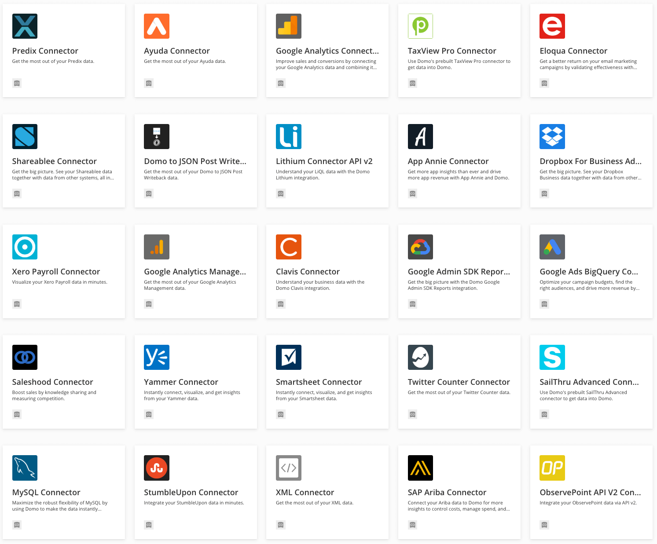The image size is (657, 544).
Task: Click 'Visualize your Xero Payroll data in minutes.'
Action: (x=60, y=282)
